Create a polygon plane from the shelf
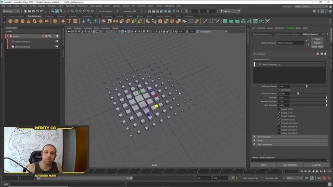 click(x=41, y=21)
